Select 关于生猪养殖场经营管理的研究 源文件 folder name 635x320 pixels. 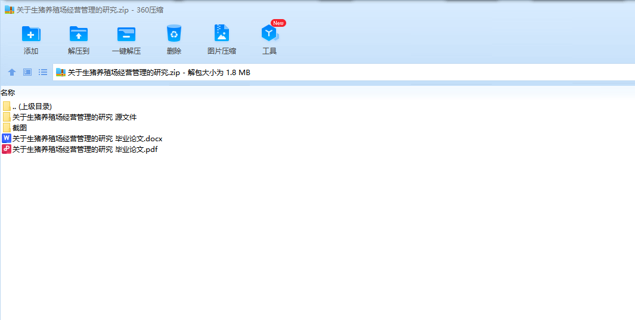75,117
